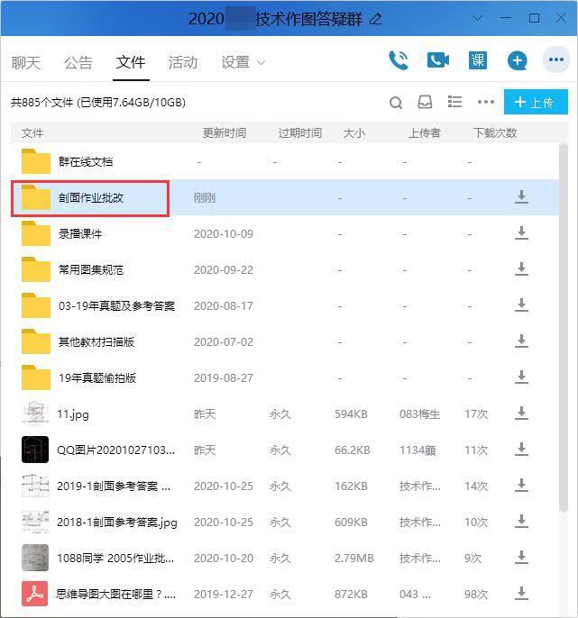Sort by 上传者 column header
This screenshot has height=618, width=578.
425,132
